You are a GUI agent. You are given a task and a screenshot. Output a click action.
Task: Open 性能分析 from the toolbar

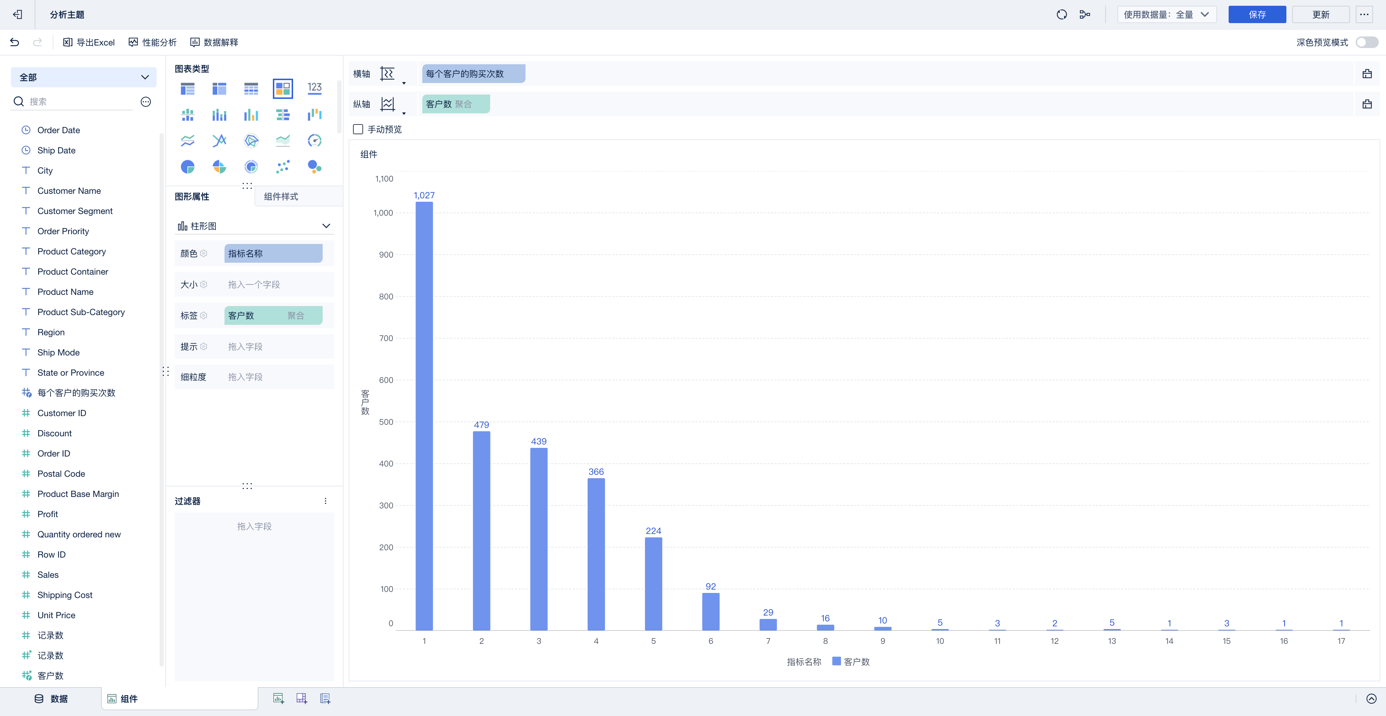click(153, 42)
